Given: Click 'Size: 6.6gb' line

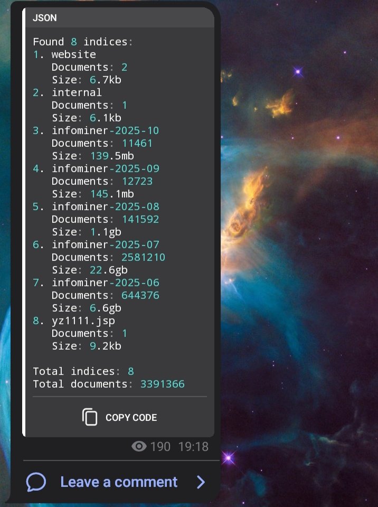Looking at the screenshot, I should pyautogui.click(x=87, y=308).
